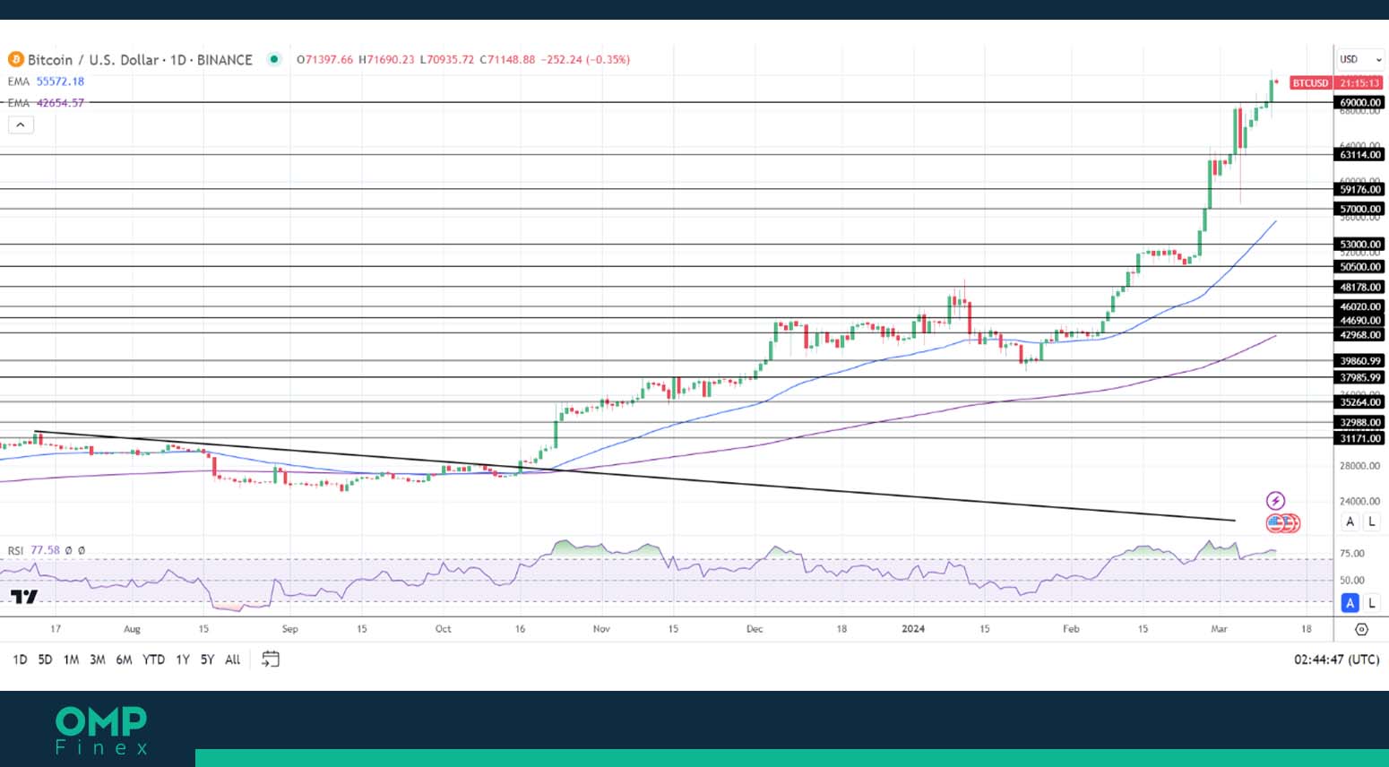The width and height of the screenshot is (1389, 767).
Task: Select the EMA 55572.18 indicator legend
Action: click(46, 81)
